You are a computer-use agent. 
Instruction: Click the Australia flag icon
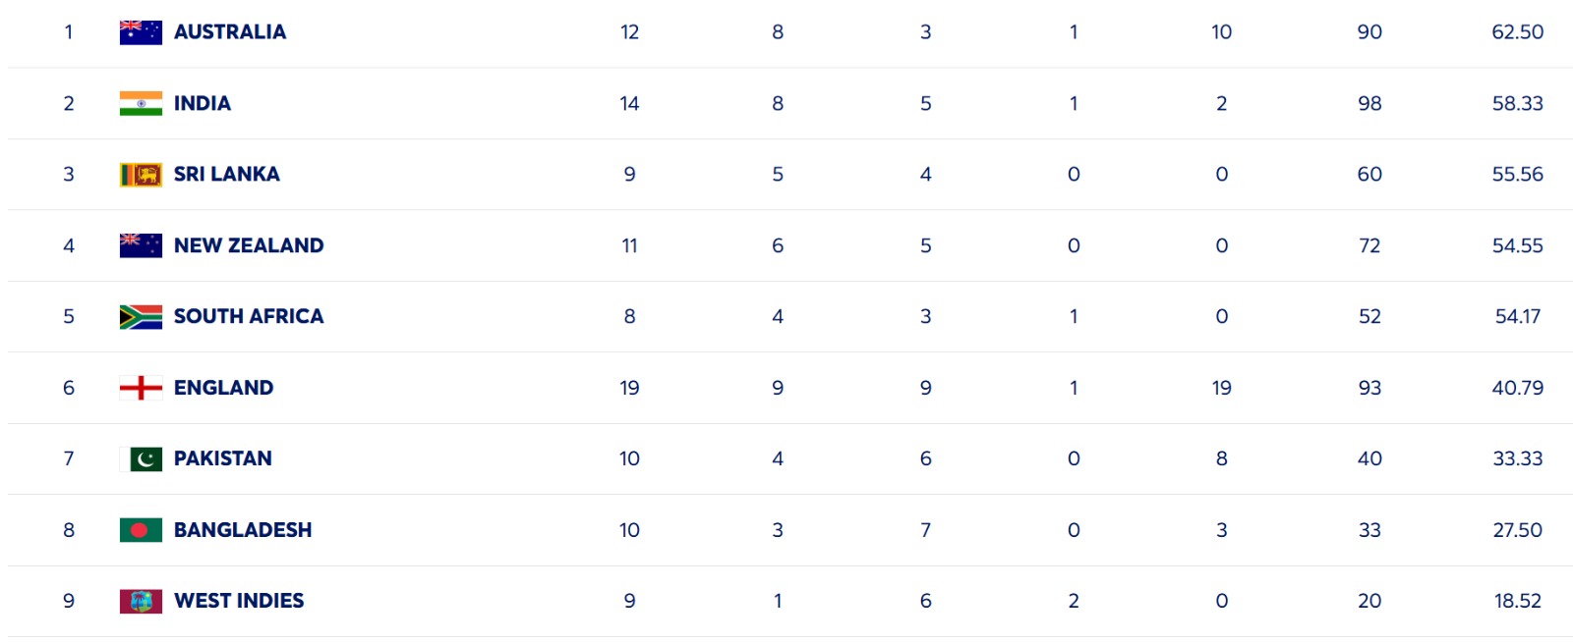click(141, 32)
